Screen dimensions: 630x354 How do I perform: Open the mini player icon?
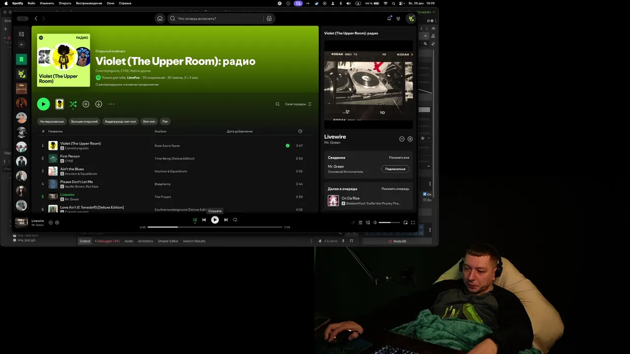pyautogui.click(x=406, y=223)
